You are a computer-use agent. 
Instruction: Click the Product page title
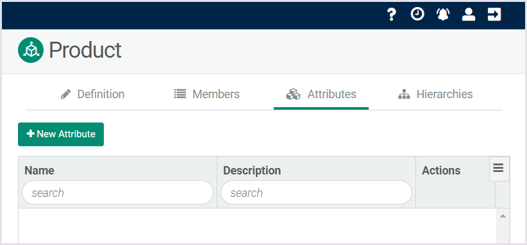pyautogui.click(x=85, y=50)
